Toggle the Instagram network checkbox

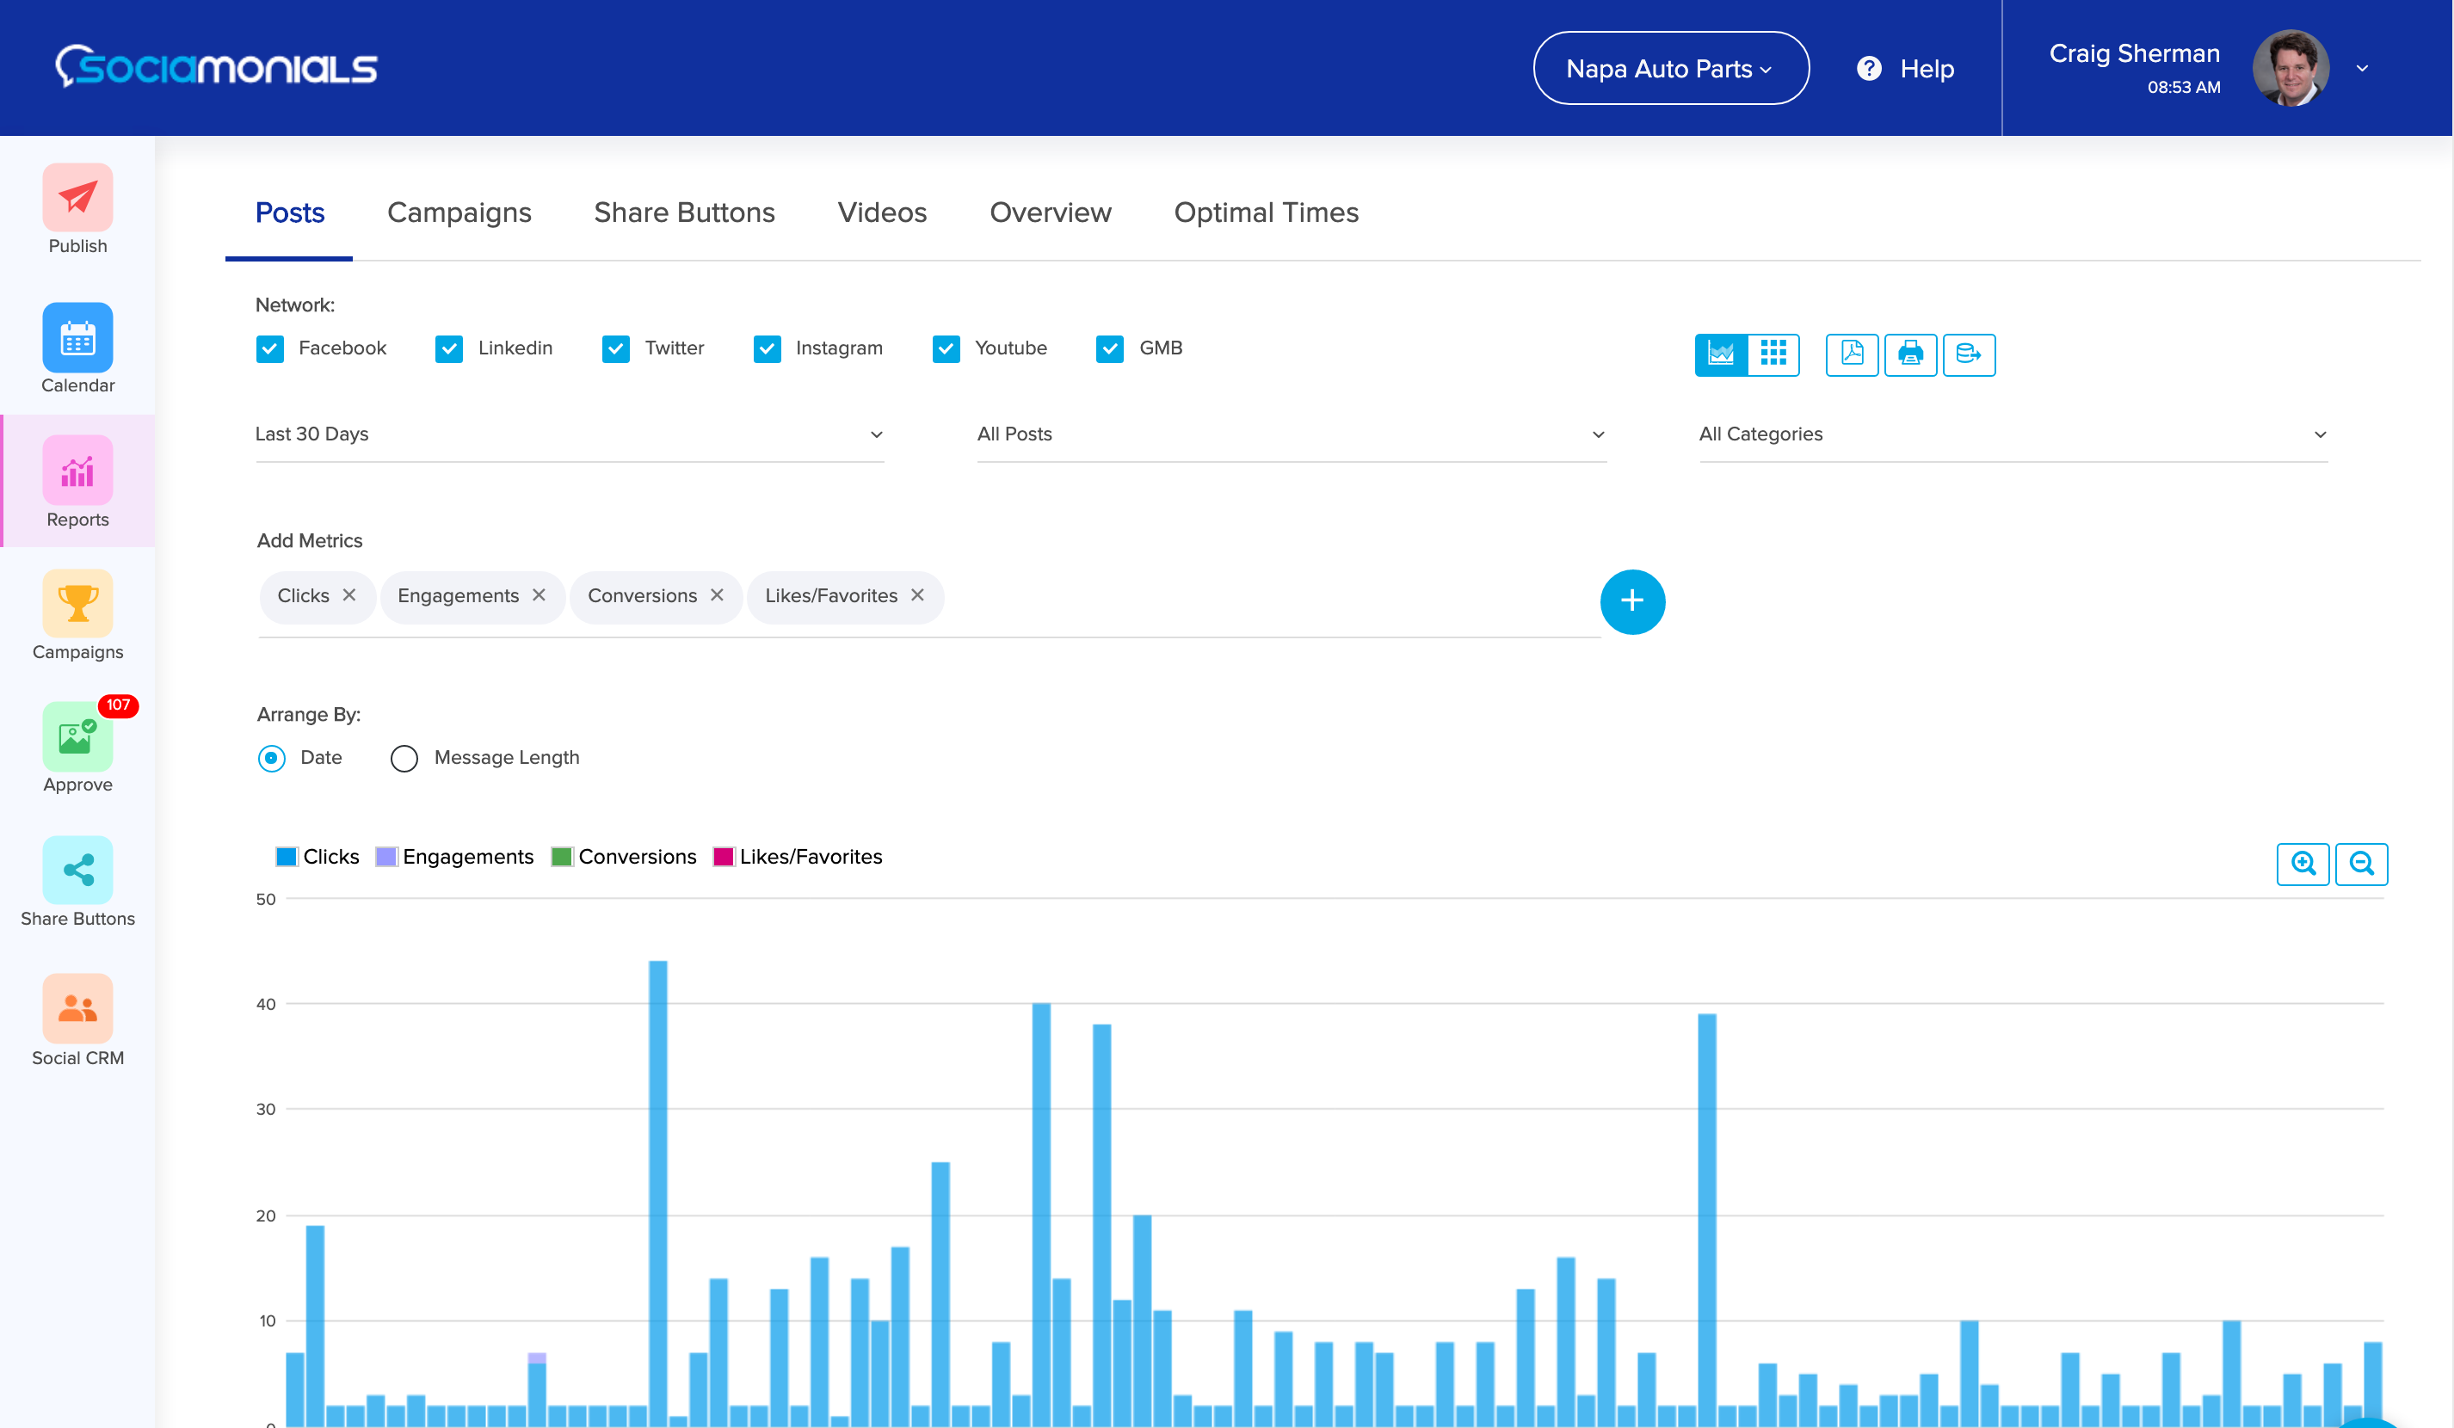(767, 348)
